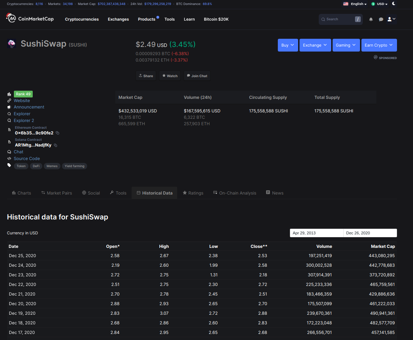Open the Learn nav menu

tap(189, 19)
